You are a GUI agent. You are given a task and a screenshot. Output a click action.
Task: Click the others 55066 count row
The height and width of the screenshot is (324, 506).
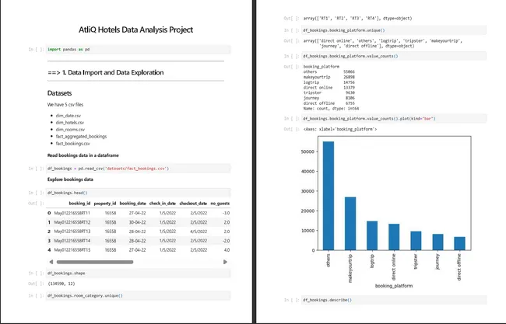pyautogui.click(x=329, y=71)
